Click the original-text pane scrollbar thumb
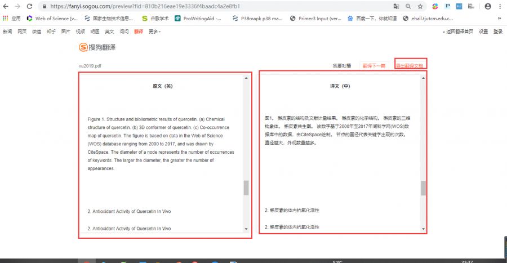Viewport: 507px width, 263px height. coord(246,188)
